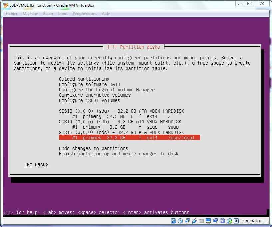This screenshot has width=272, height=227.
Task: Click the display monitor status icon
Action: pos(208,221)
